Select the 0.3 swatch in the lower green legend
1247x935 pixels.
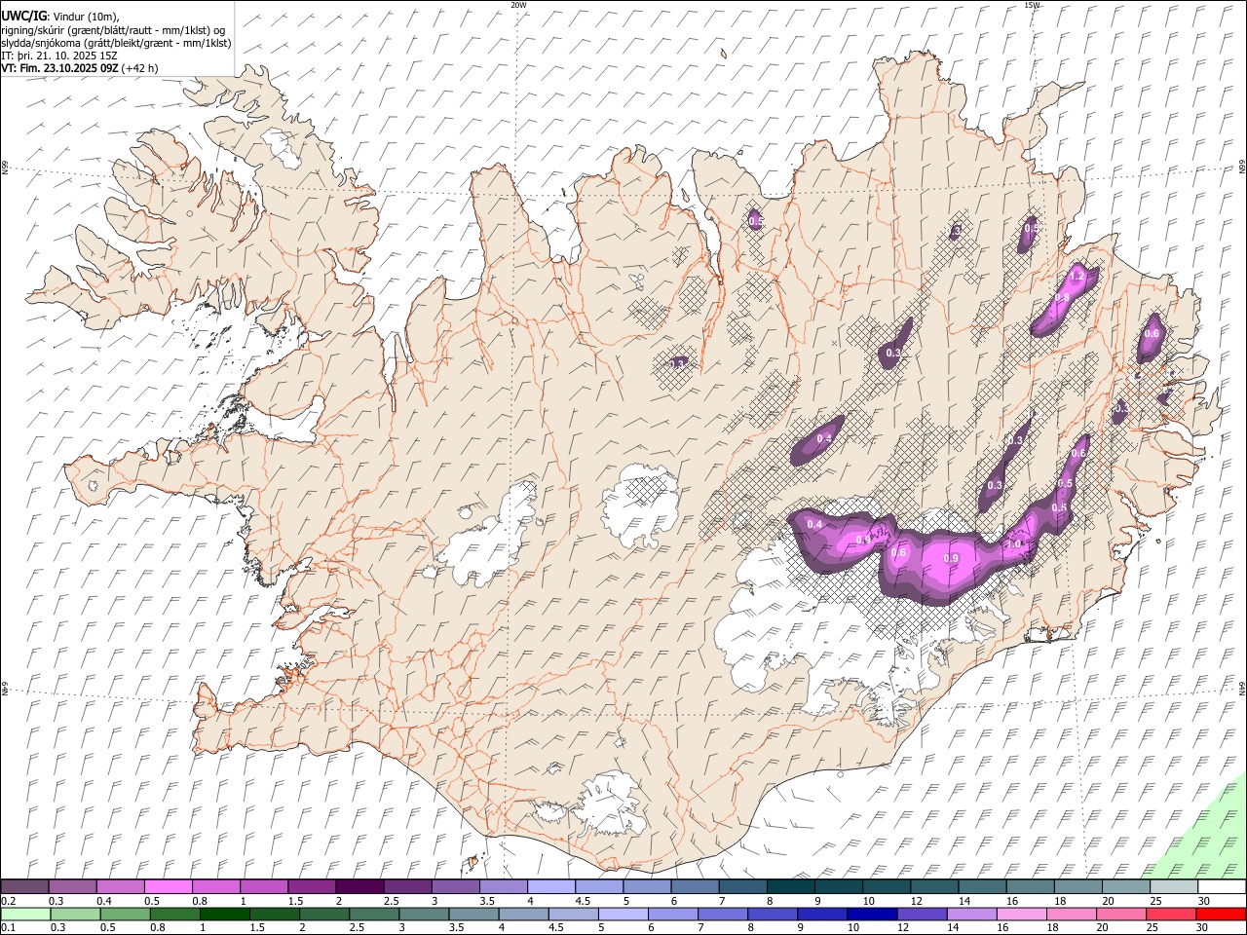pos(75,914)
